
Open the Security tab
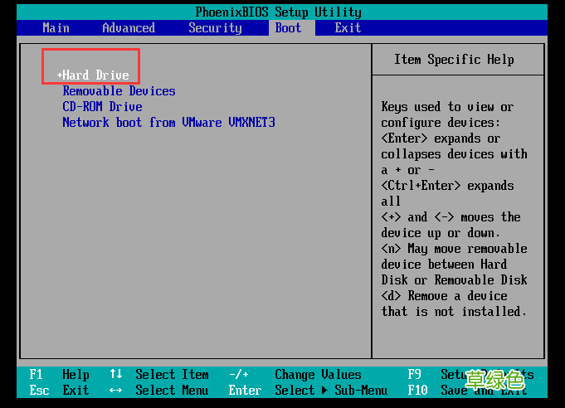tap(215, 27)
